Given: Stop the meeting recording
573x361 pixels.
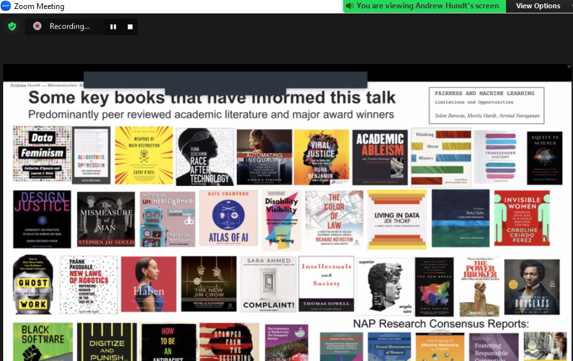Looking at the screenshot, I should [x=130, y=27].
